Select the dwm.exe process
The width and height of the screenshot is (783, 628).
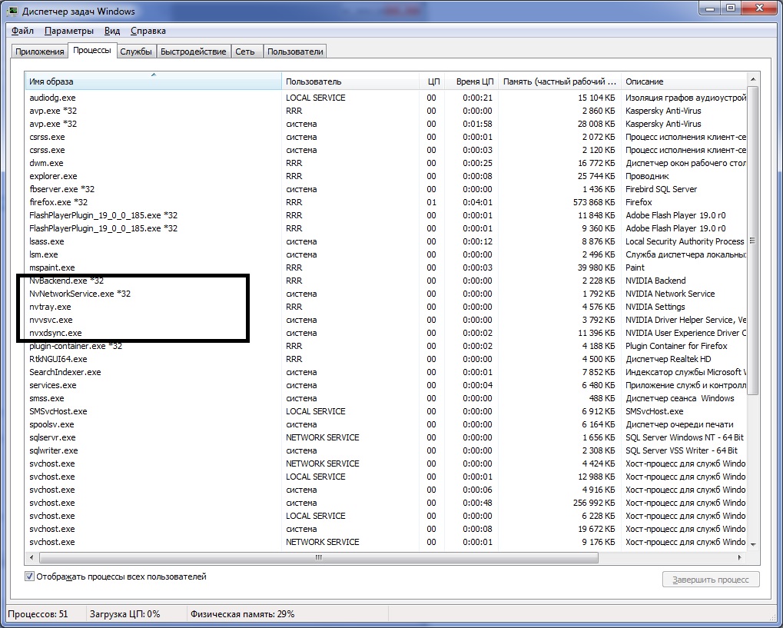[x=386, y=163]
